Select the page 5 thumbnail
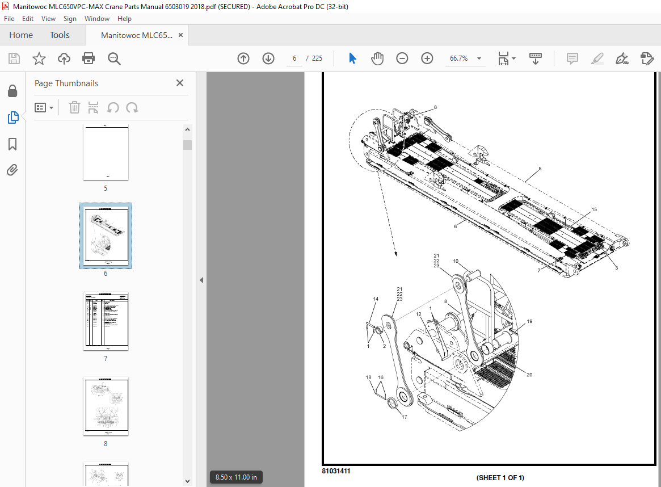Viewport: 661px width, 487px height. [106, 153]
